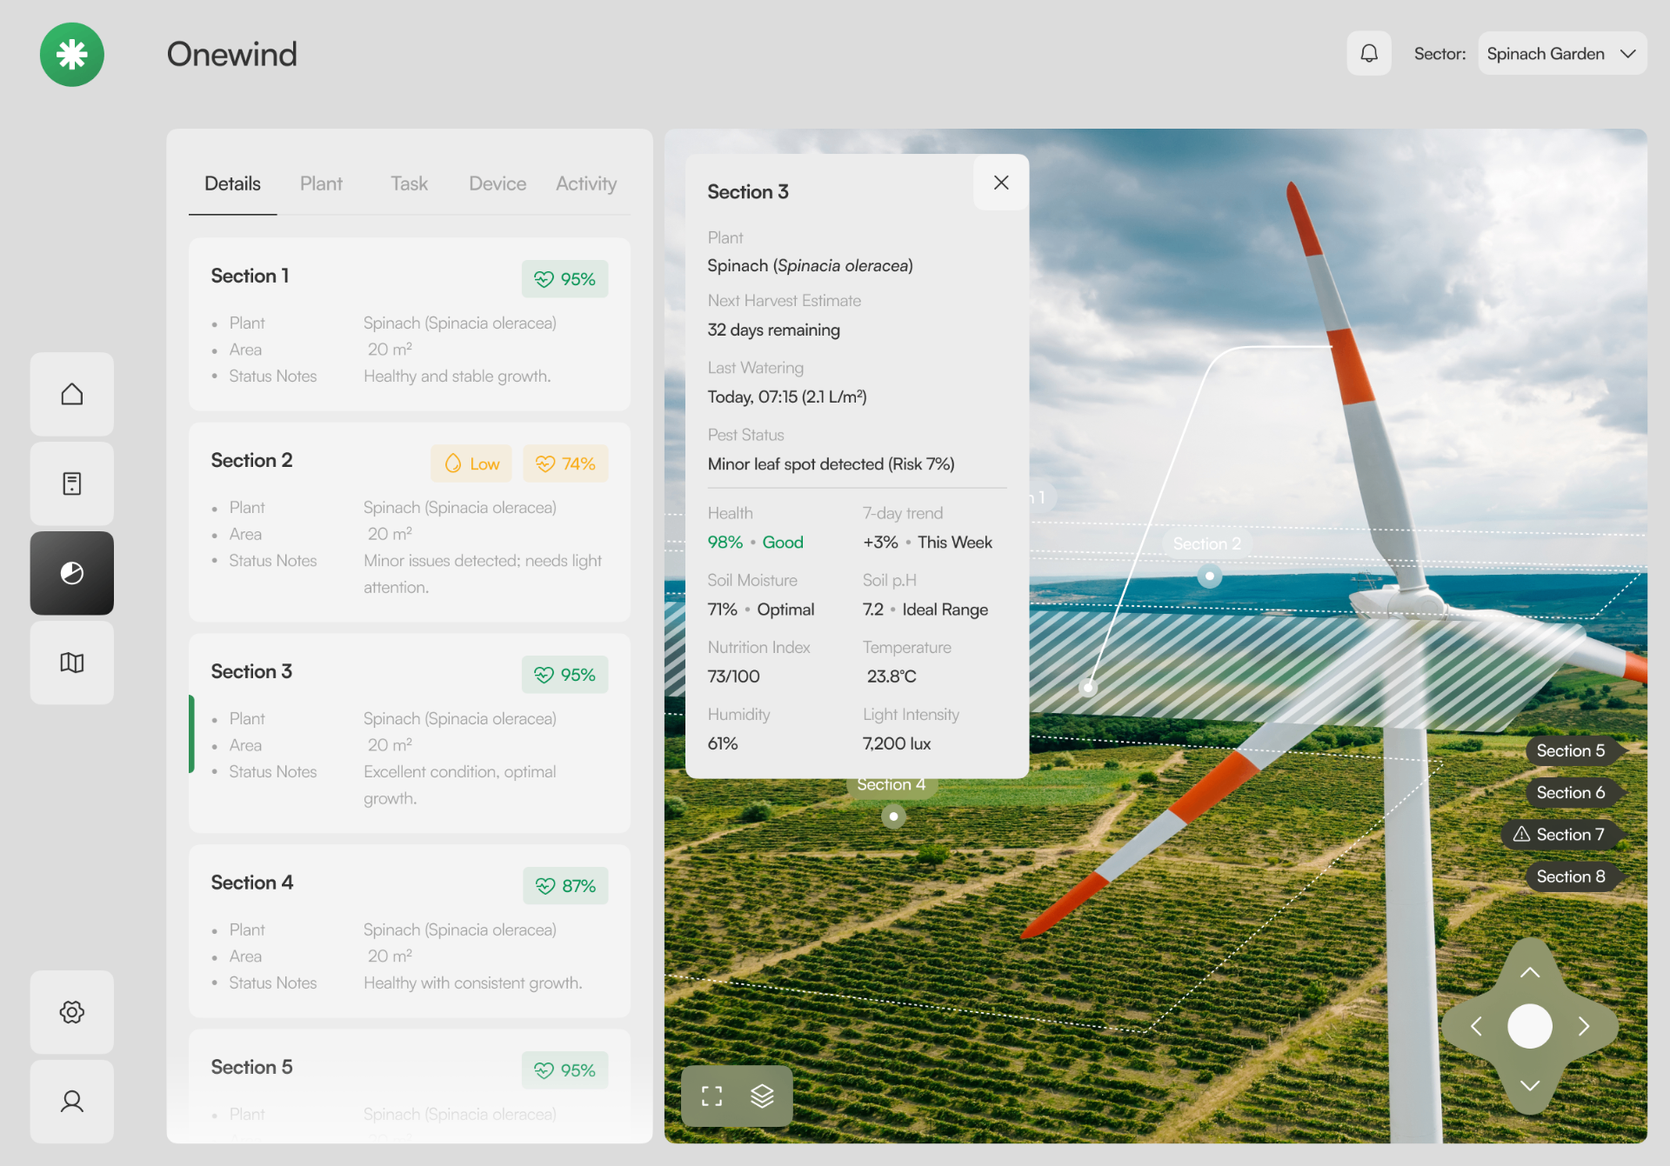Click the Section 2 label on the map
This screenshot has height=1166, width=1670.
tap(1206, 543)
